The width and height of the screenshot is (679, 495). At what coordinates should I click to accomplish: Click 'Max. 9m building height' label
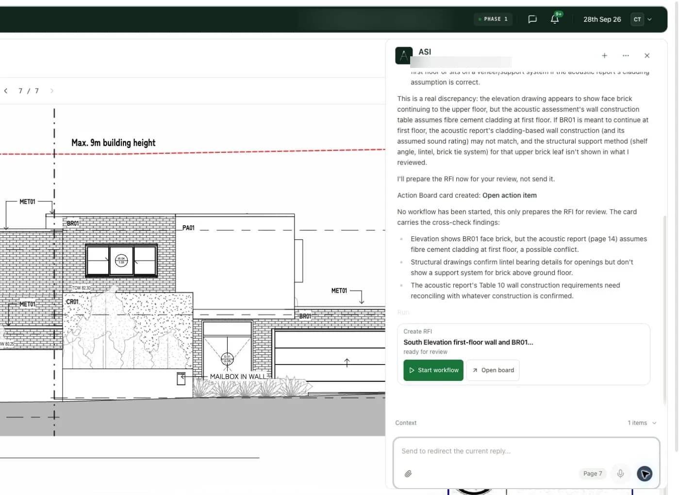click(x=113, y=143)
